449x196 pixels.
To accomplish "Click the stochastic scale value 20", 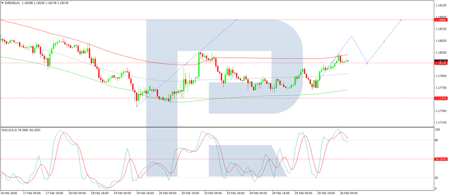I will click(437, 178).
